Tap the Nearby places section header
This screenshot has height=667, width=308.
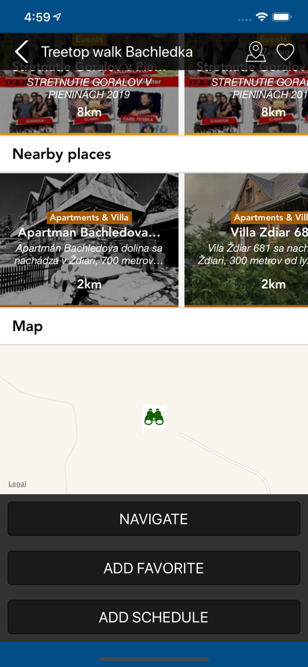pyautogui.click(x=62, y=154)
